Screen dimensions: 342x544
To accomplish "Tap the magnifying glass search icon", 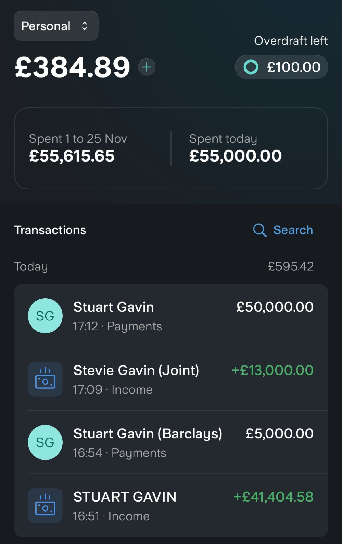I will tap(259, 230).
